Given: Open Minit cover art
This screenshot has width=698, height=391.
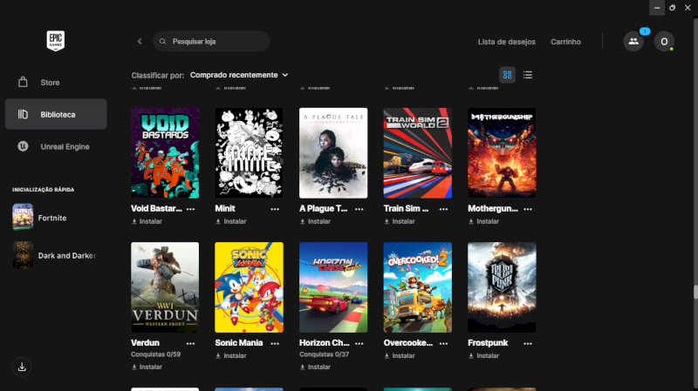Looking at the screenshot, I should (250, 153).
